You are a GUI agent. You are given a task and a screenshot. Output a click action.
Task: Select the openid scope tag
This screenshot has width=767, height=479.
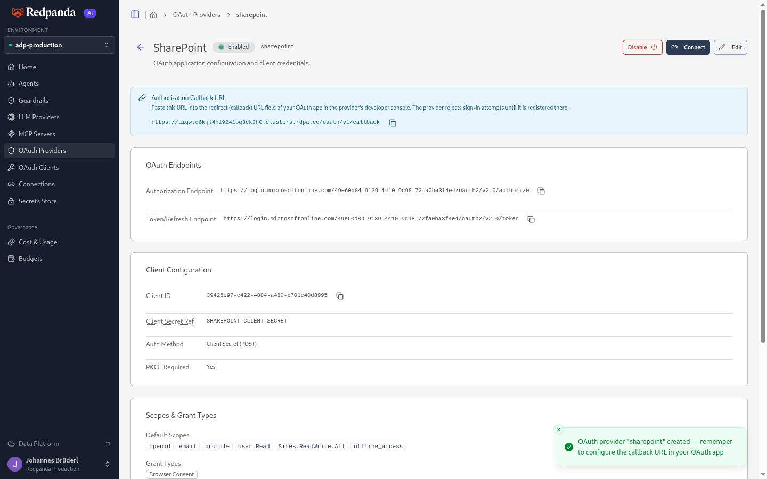160,447
